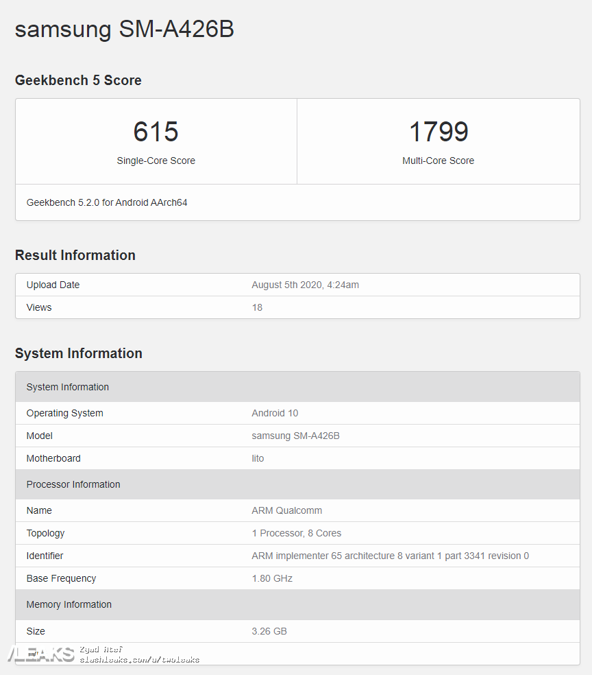Select the '3.26 GB' memory value

pos(269,631)
